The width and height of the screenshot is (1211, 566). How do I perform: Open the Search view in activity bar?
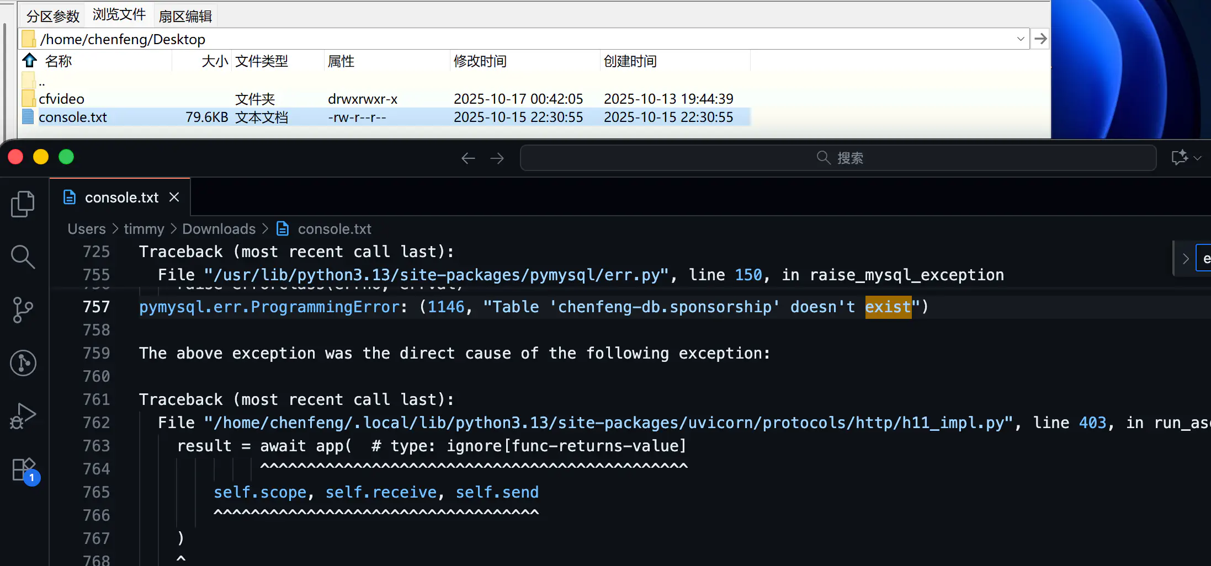(x=23, y=257)
